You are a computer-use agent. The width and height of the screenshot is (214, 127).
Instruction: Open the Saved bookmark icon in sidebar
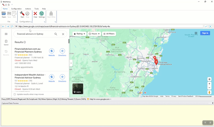click(6, 42)
